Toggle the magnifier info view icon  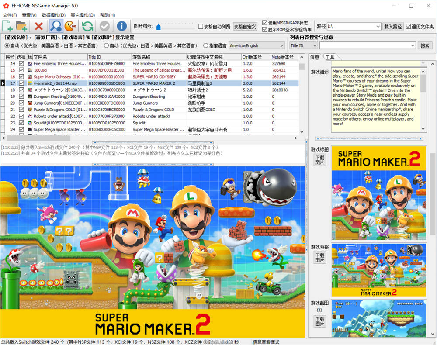(x=56, y=26)
